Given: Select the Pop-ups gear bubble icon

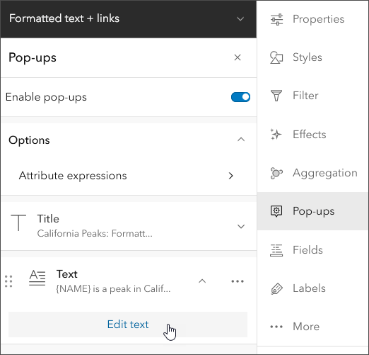Looking at the screenshot, I should 276,211.
